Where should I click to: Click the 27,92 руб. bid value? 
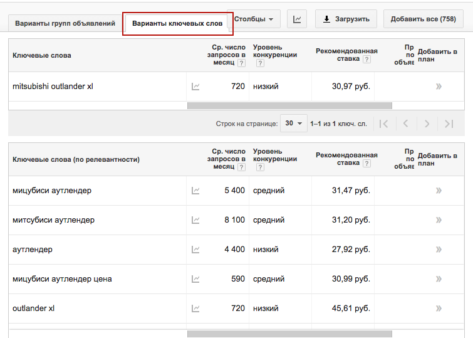(x=351, y=250)
